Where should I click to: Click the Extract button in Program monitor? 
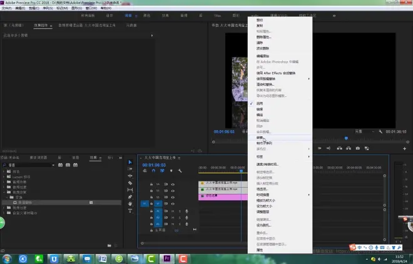click(x=349, y=148)
